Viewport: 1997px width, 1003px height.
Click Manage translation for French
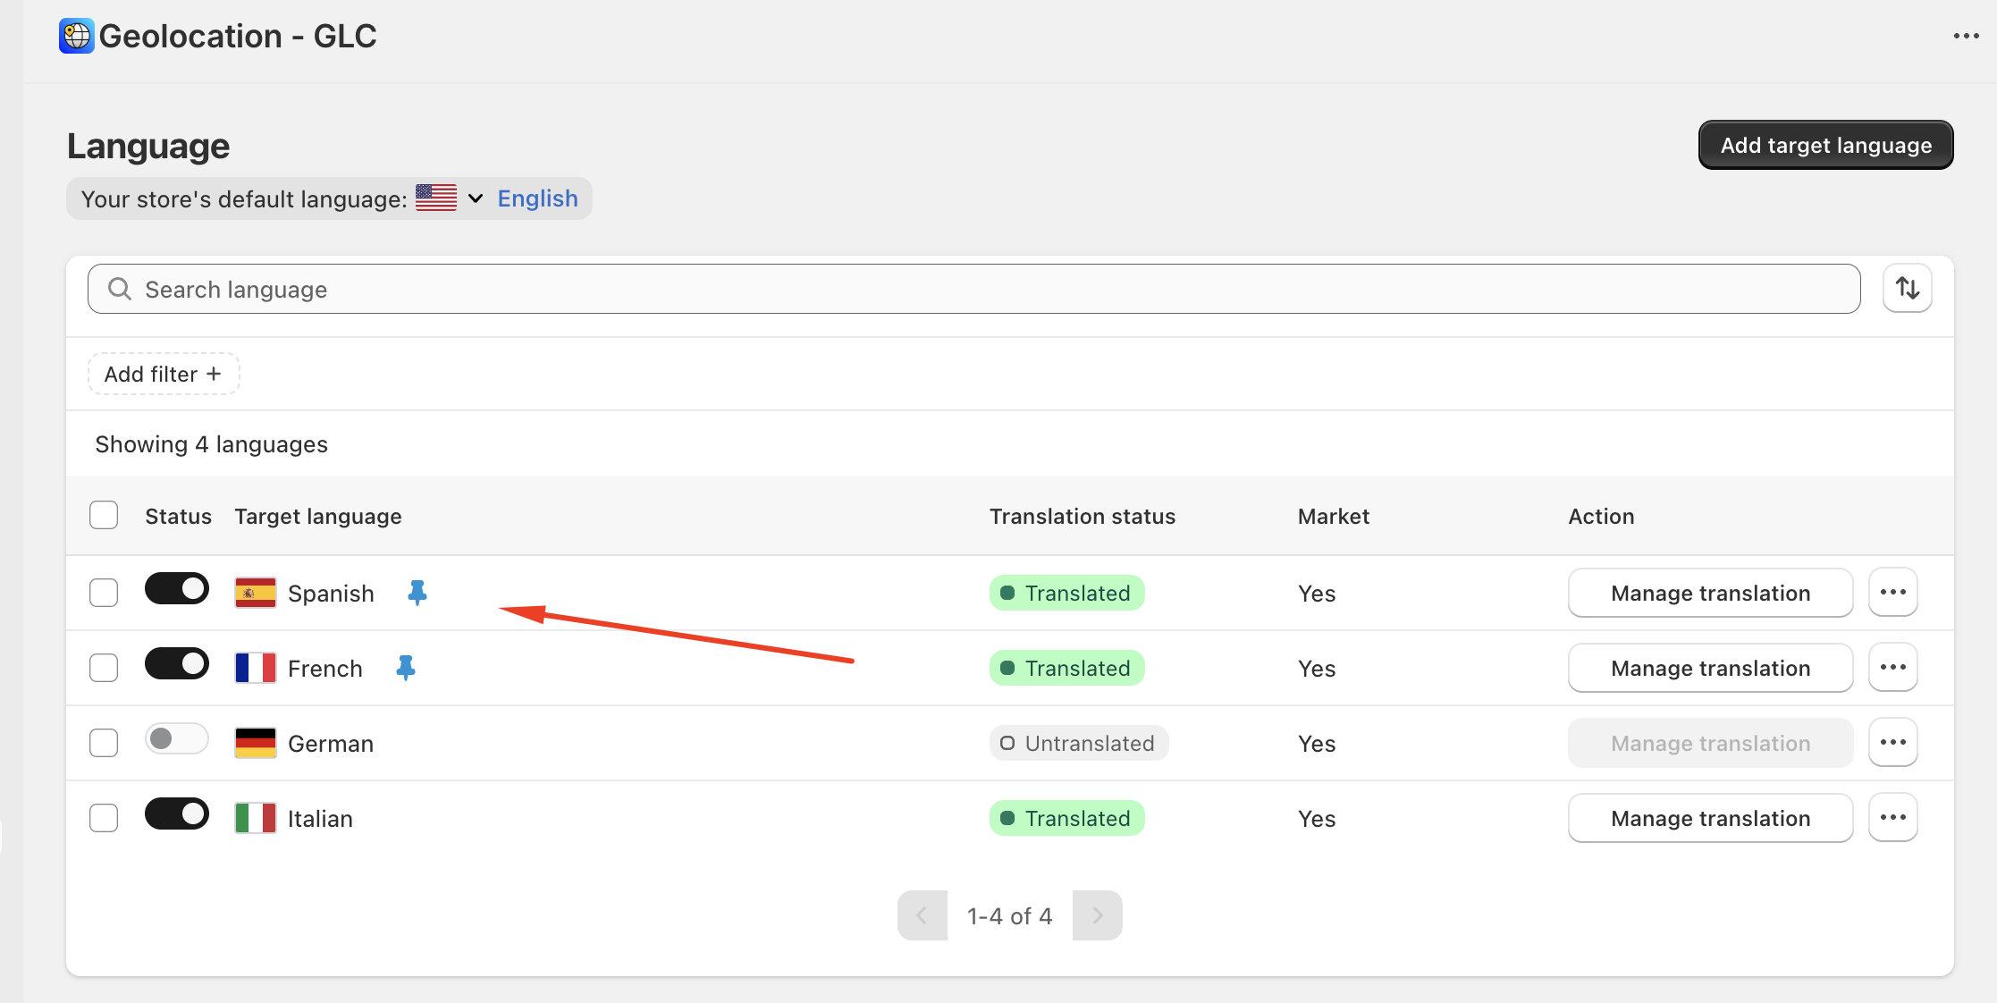[x=1709, y=668]
